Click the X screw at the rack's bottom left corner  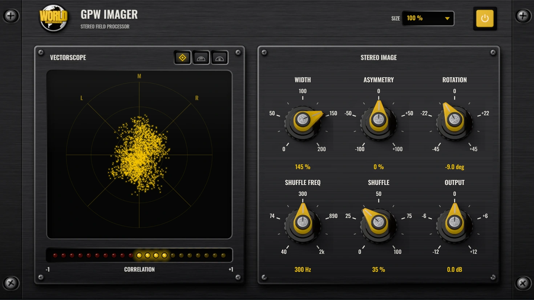tap(11, 283)
